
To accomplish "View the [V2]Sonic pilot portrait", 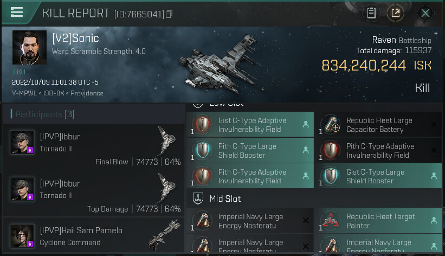I will pos(29,47).
